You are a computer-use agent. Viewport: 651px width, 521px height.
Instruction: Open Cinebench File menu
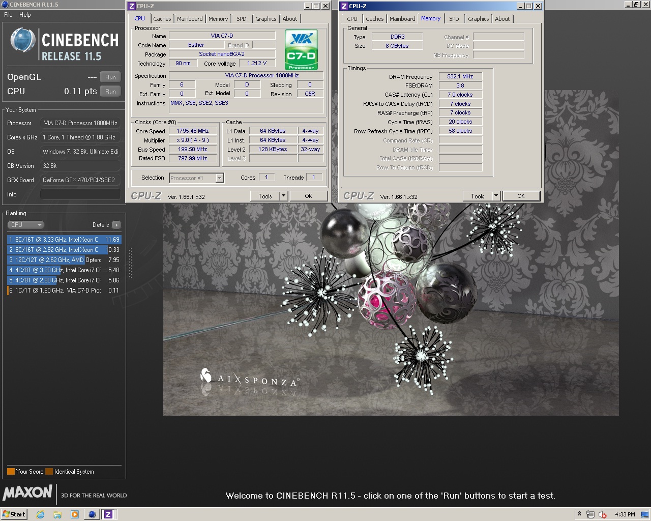coord(8,15)
